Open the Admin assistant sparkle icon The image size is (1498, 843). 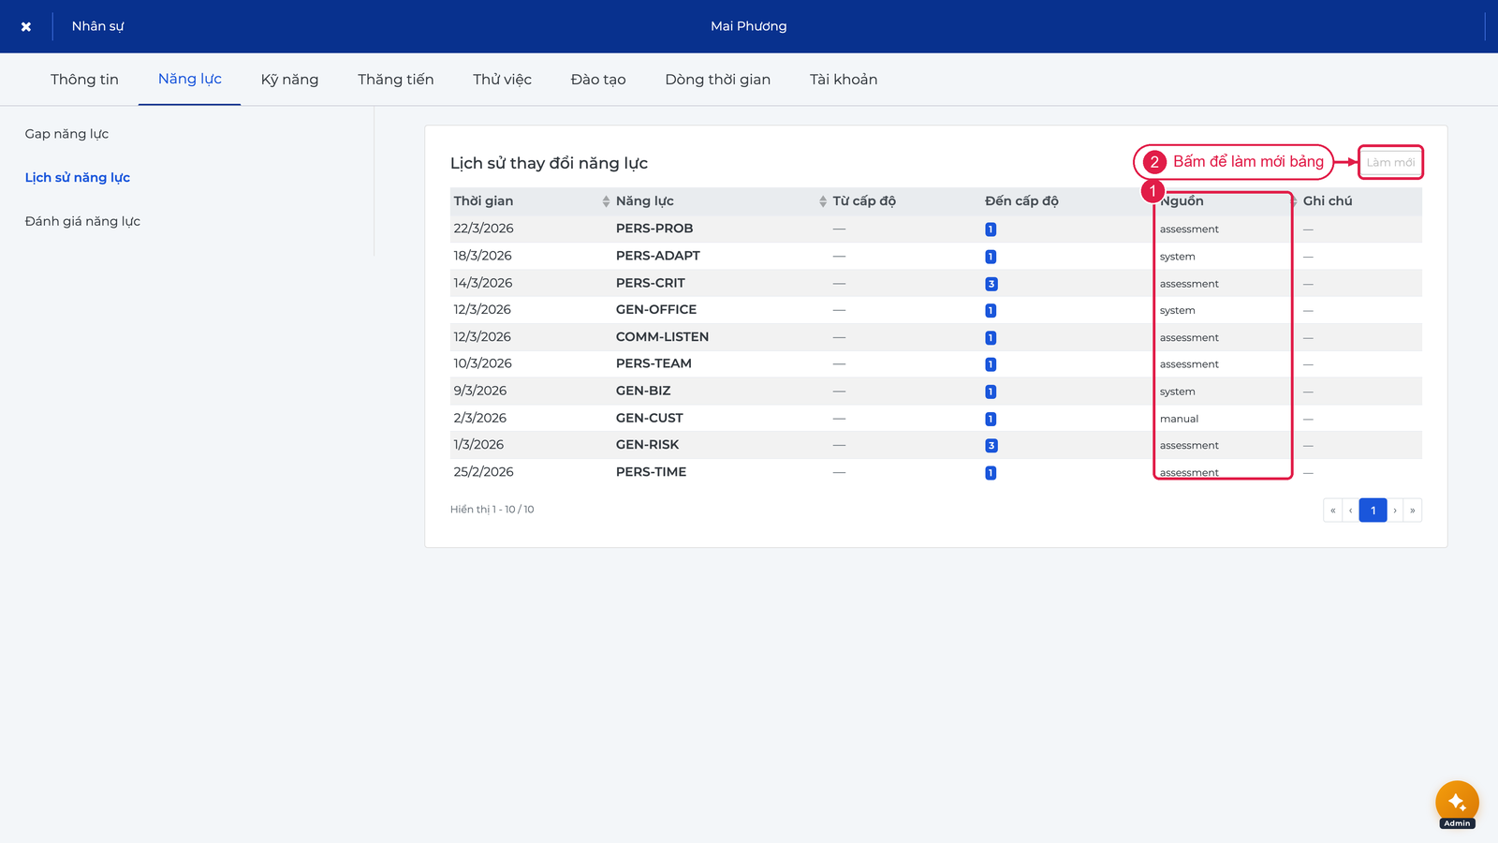point(1457,803)
